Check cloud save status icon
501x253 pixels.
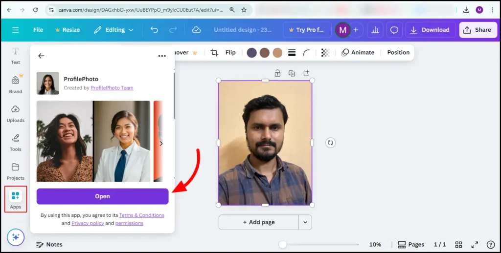[196, 30]
